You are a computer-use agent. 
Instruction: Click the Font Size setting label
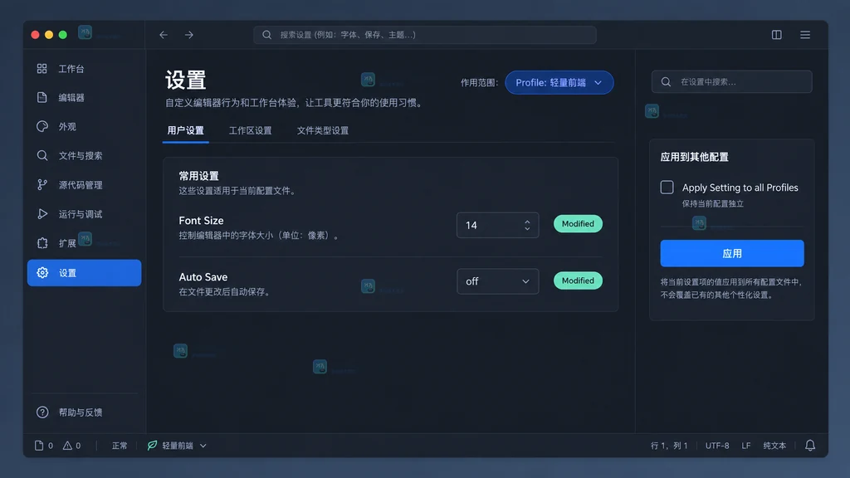[201, 221]
